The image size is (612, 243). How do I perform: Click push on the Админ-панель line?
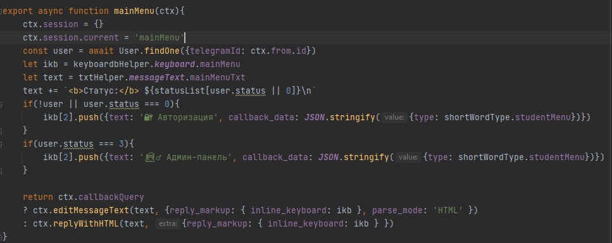click(89, 157)
